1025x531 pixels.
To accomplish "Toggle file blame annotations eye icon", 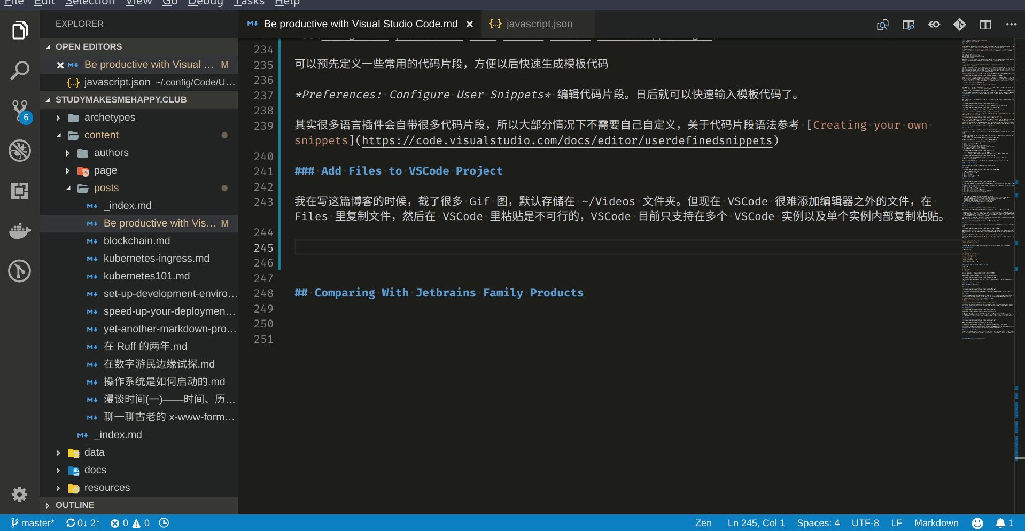I will [x=934, y=25].
